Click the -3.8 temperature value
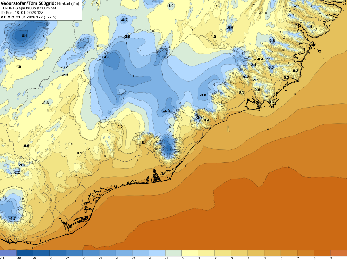The width and height of the screenshot is (347, 260). pos(203,95)
